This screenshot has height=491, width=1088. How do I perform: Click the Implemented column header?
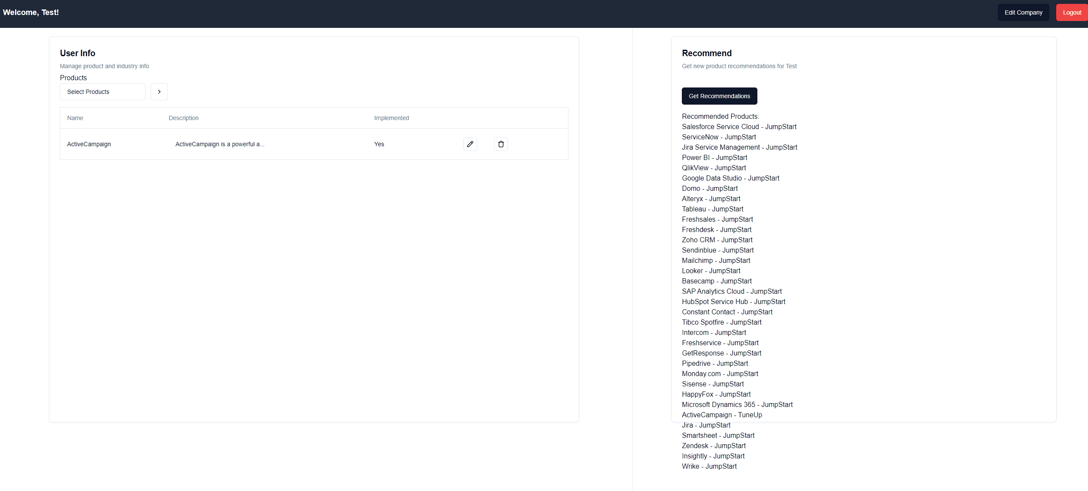pos(391,118)
